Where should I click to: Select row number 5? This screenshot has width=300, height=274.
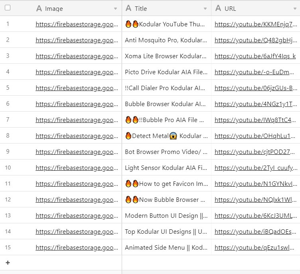point(8,88)
